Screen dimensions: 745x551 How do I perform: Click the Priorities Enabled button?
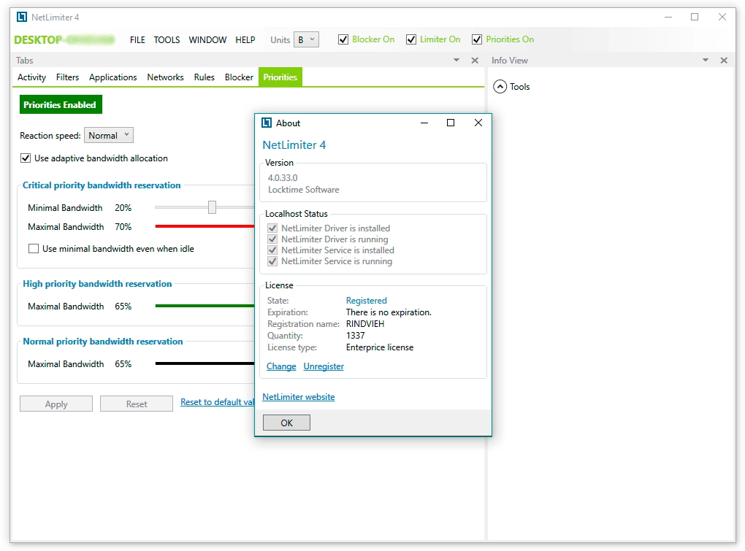61,104
